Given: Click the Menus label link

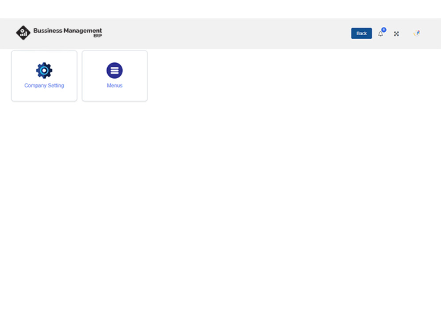Looking at the screenshot, I should pyautogui.click(x=115, y=86).
